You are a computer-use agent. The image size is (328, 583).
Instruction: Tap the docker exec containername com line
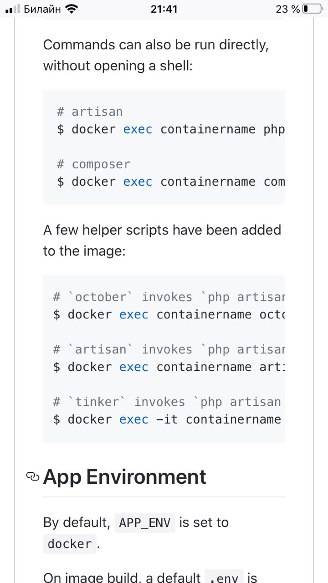[171, 182]
